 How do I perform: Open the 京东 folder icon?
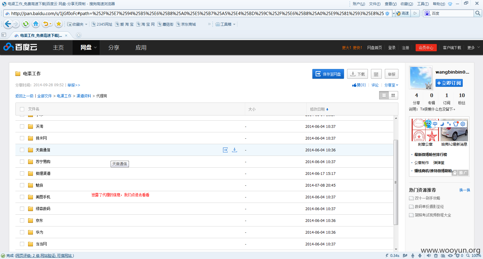(31, 220)
